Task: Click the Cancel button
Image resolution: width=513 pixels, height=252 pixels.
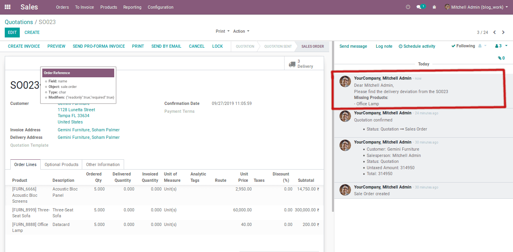Action: pyautogui.click(x=197, y=46)
